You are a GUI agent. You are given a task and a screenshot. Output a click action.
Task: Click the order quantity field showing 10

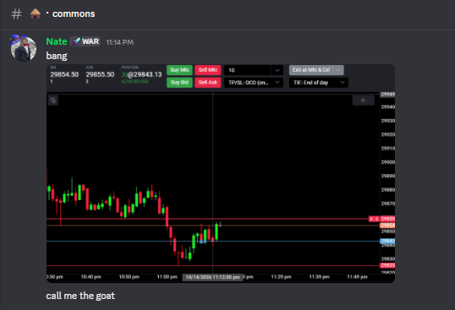tap(248, 70)
